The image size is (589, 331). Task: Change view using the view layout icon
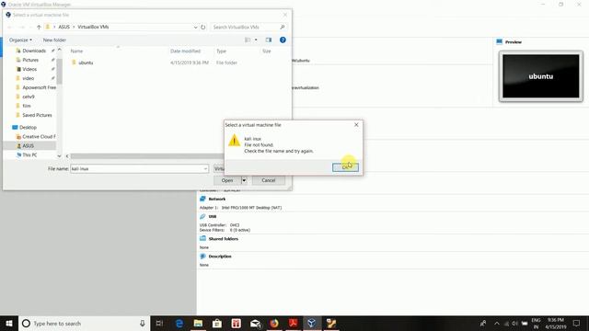(x=248, y=40)
